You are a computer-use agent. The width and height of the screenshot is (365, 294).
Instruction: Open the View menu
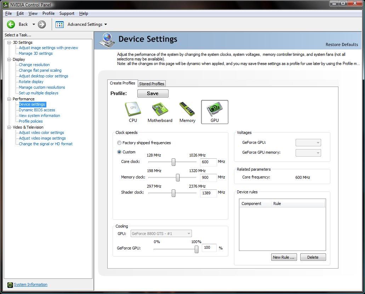pos(33,13)
